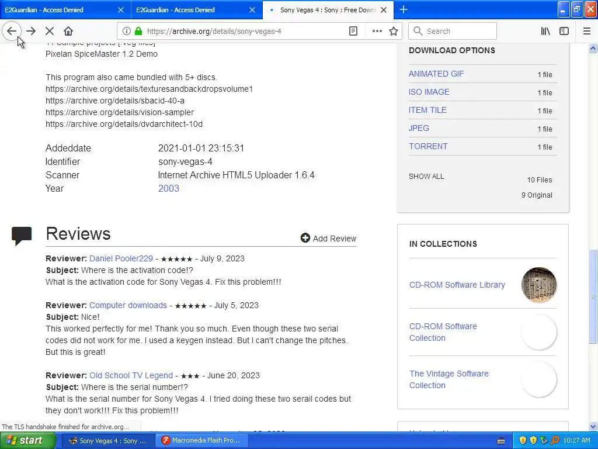Open ANIMATED GIF download option
Viewport: 598px width, 449px height.
[436, 74]
